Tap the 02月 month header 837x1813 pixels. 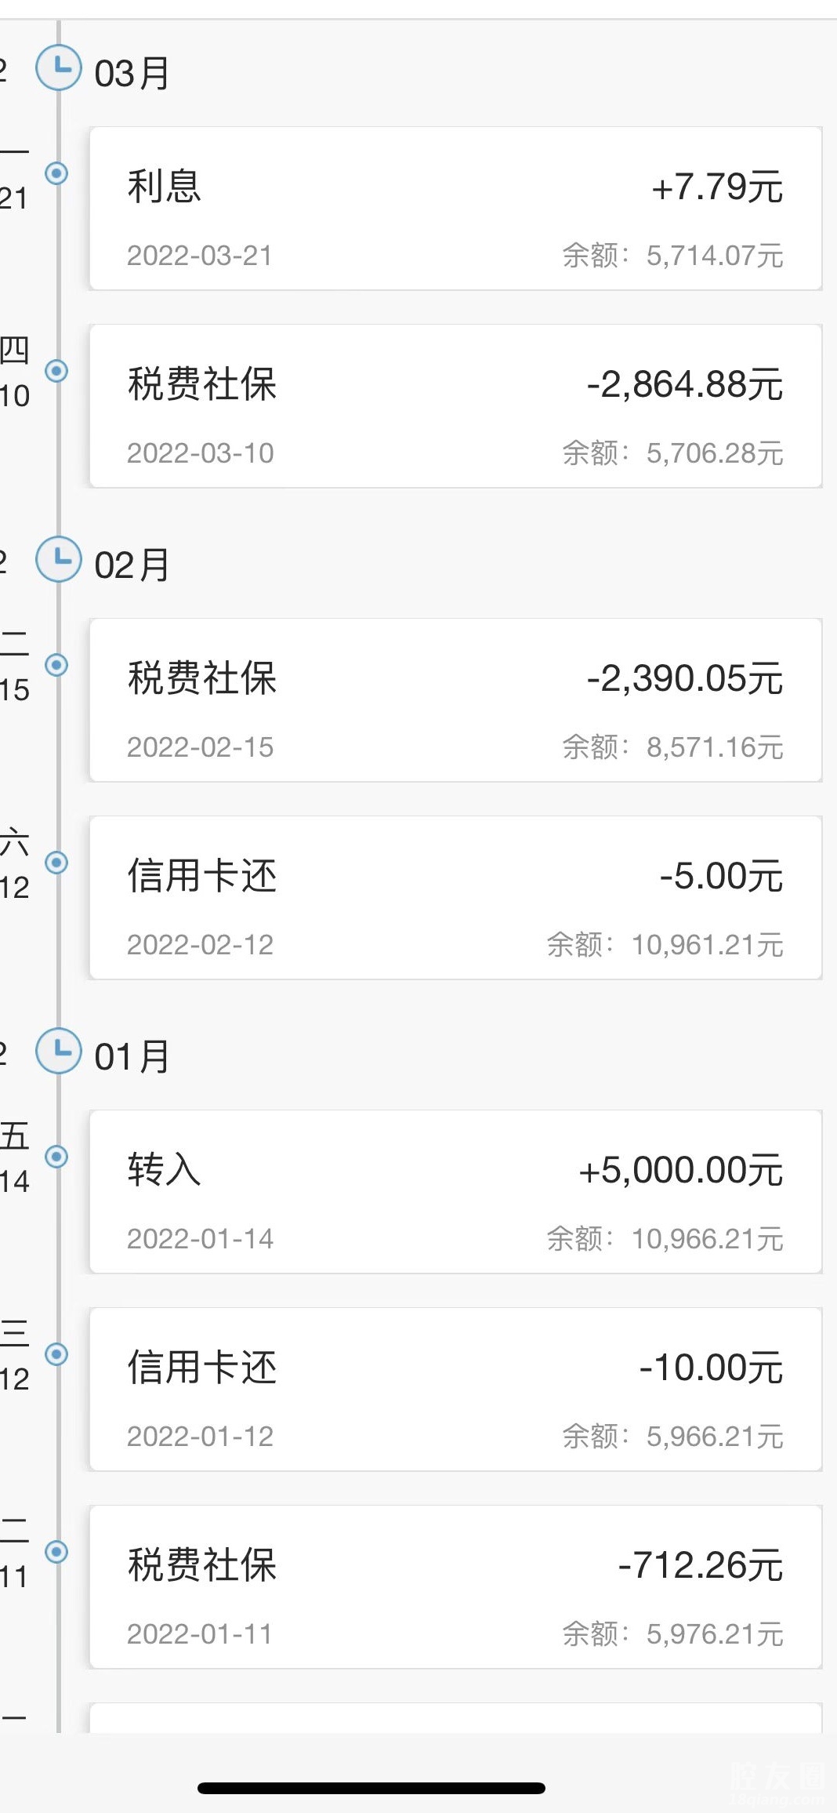(132, 565)
